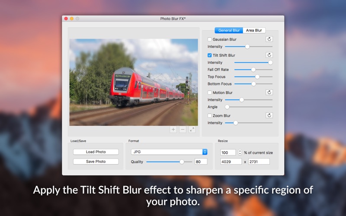Viewport: 346px width, 216px height.
Task: Enable the Gaussian Blur checkbox
Action: click(210, 39)
